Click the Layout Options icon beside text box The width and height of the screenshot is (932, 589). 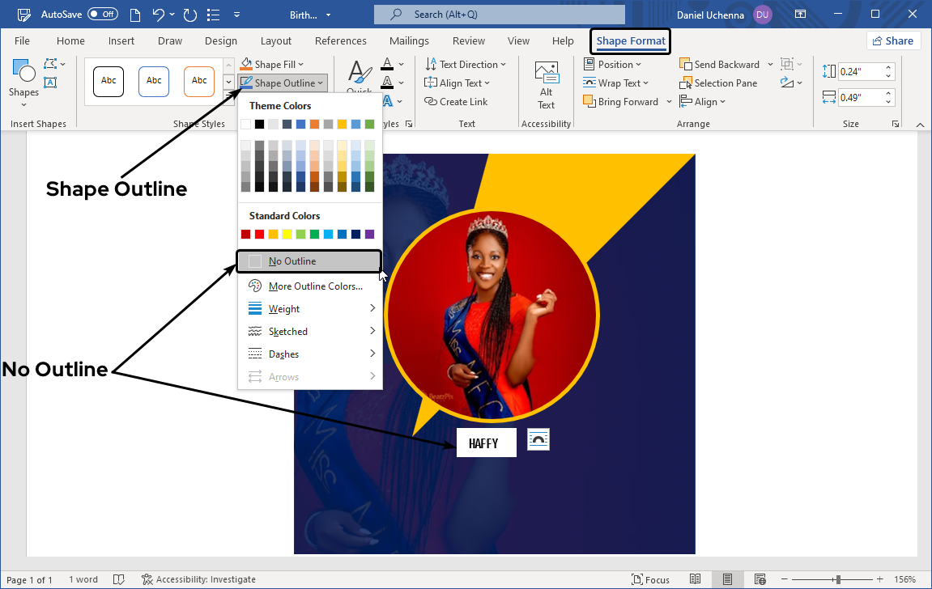538,439
